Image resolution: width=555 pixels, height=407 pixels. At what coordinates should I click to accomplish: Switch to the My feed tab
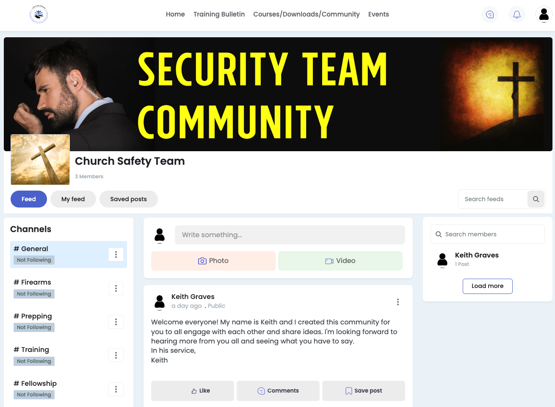[x=73, y=199]
